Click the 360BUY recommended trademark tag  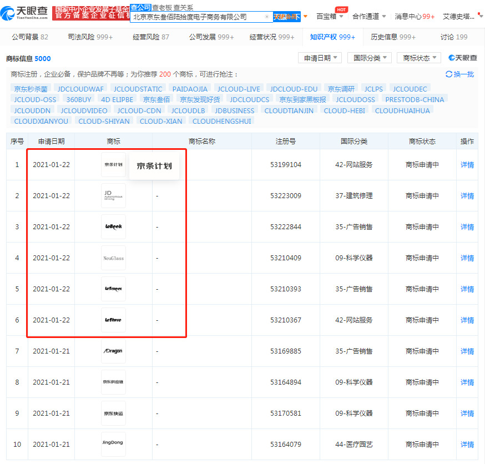click(79, 99)
